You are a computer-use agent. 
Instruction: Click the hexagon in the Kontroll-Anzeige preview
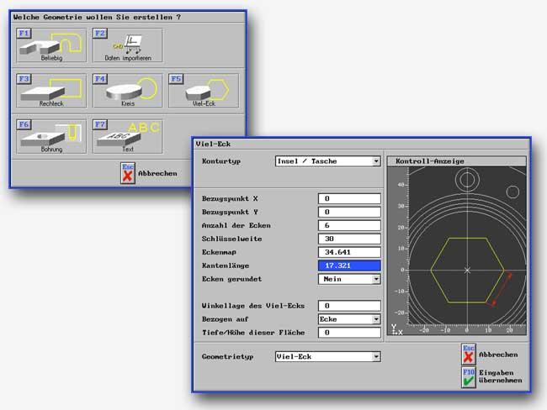[x=467, y=270]
